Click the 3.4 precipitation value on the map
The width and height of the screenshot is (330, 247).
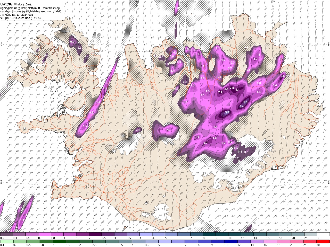tap(242, 107)
